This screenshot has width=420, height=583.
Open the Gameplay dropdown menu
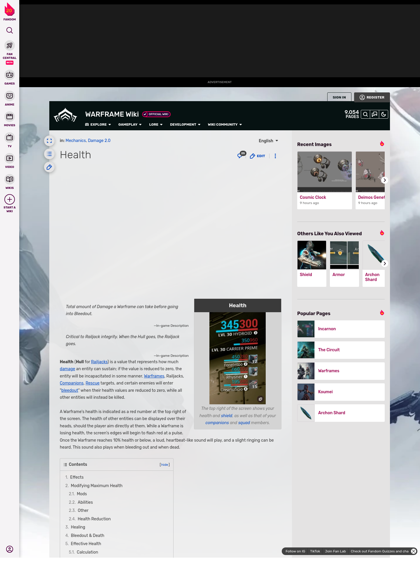point(130,124)
